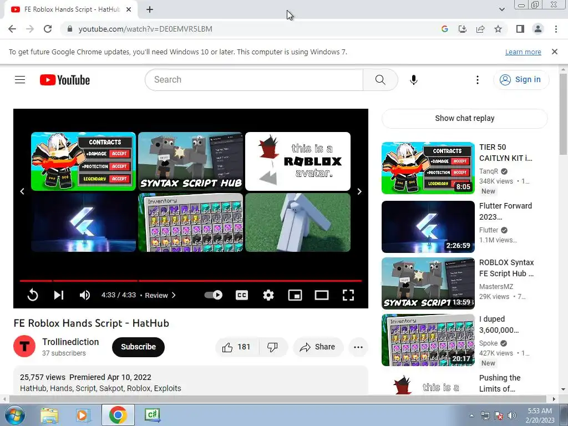Toggle the autoplay switch

pyautogui.click(x=214, y=295)
